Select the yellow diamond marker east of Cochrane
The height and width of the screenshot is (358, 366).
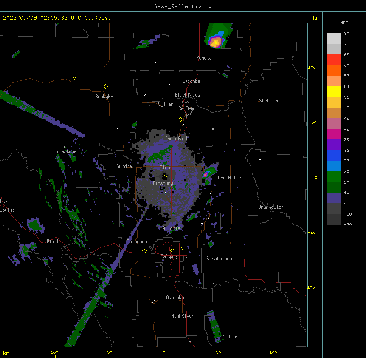pyautogui.click(x=144, y=251)
